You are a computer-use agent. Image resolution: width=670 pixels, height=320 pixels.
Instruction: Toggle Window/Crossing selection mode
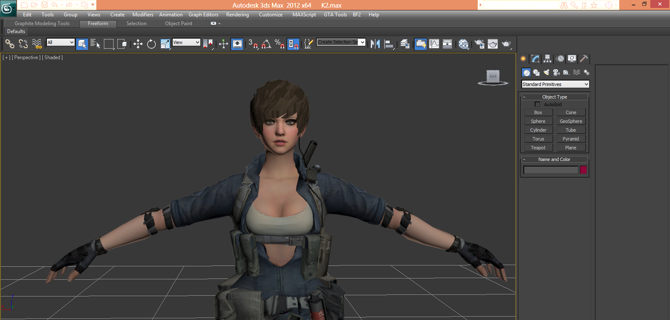(122, 44)
